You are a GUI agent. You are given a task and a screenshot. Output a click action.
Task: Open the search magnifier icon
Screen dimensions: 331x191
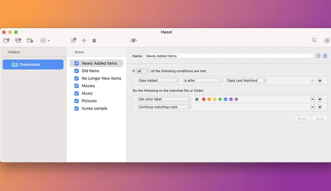click(314, 40)
